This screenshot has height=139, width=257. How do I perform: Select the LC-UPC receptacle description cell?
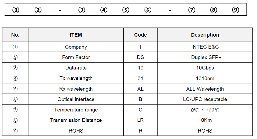click(205, 99)
